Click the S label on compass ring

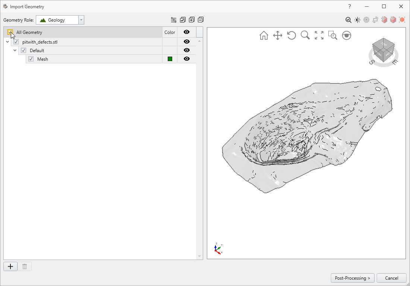372,62
